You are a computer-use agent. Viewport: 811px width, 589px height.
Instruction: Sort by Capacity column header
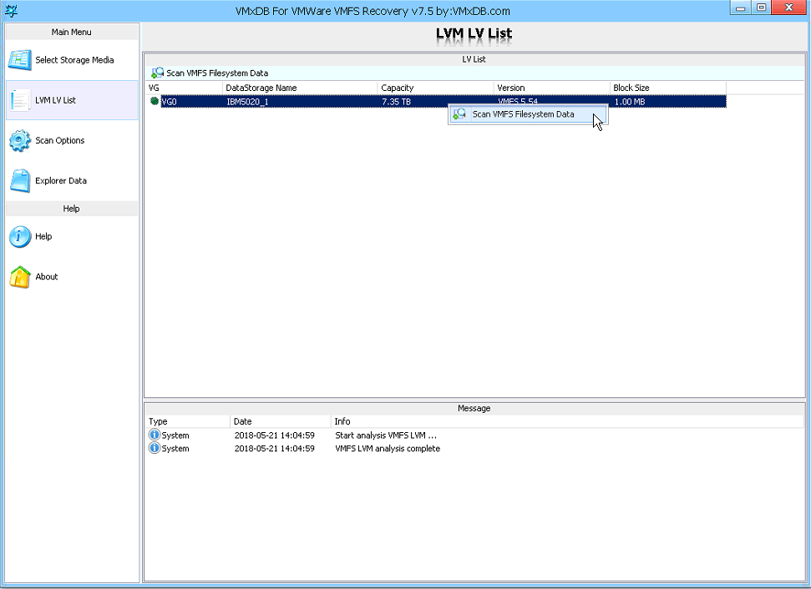(x=435, y=88)
